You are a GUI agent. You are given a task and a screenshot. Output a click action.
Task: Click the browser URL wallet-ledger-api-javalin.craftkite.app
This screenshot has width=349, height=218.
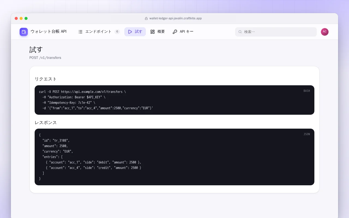click(x=176, y=19)
